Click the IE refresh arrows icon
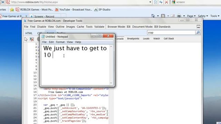This screenshot has width=221, height=124. pyautogui.click(x=161, y=2)
